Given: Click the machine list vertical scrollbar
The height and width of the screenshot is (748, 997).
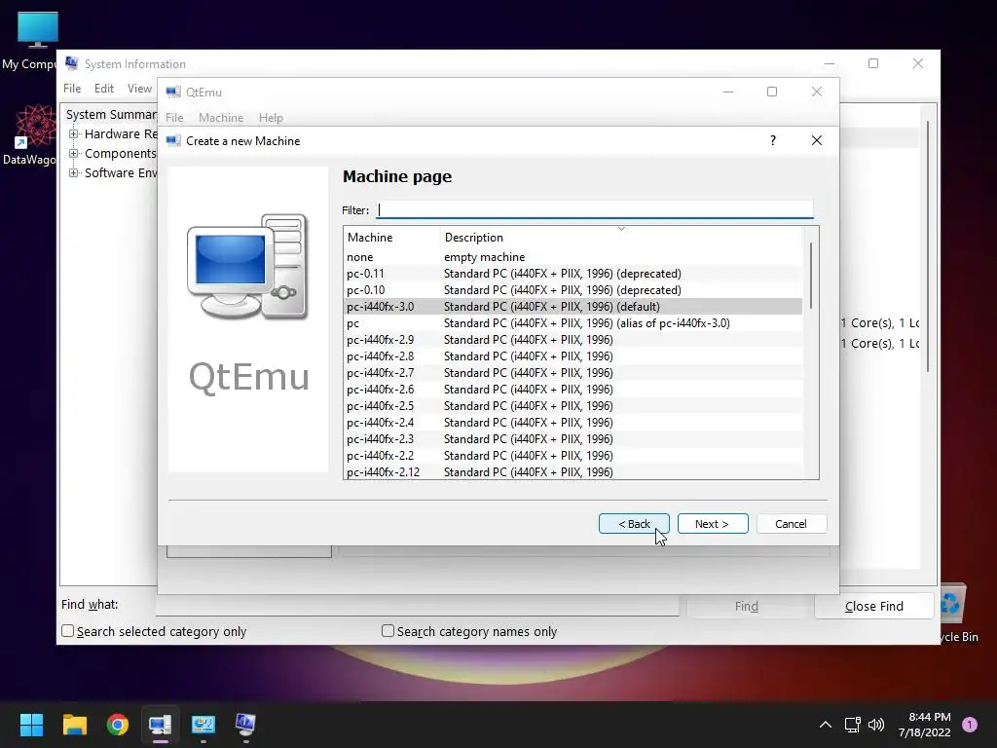Looking at the screenshot, I should [x=811, y=277].
